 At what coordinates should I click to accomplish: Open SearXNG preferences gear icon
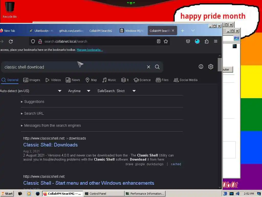211,67
